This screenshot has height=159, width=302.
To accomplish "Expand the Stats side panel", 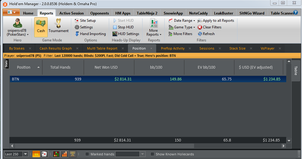I will point(6,64).
